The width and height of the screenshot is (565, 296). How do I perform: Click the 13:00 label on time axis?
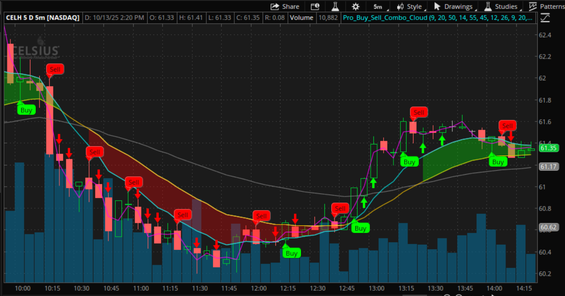click(x=376, y=288)
